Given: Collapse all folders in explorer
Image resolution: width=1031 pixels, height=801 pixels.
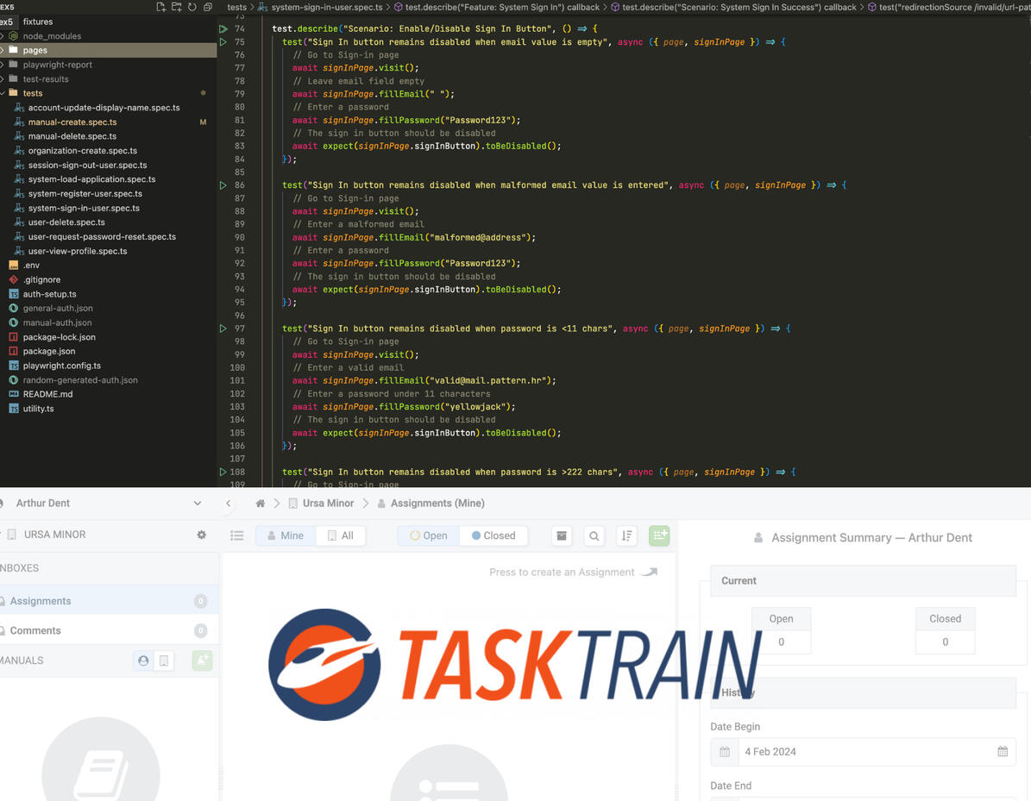Looking at the screenshot, I should click(208, 7).
